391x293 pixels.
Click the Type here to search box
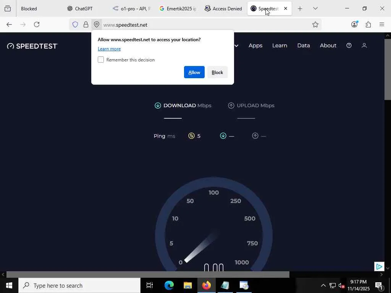79,285
